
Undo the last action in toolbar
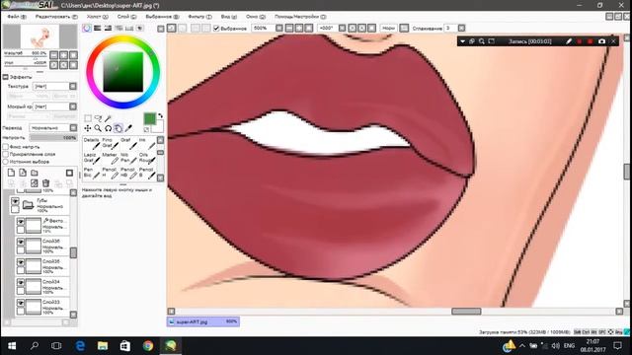click(x=172, y=29)
